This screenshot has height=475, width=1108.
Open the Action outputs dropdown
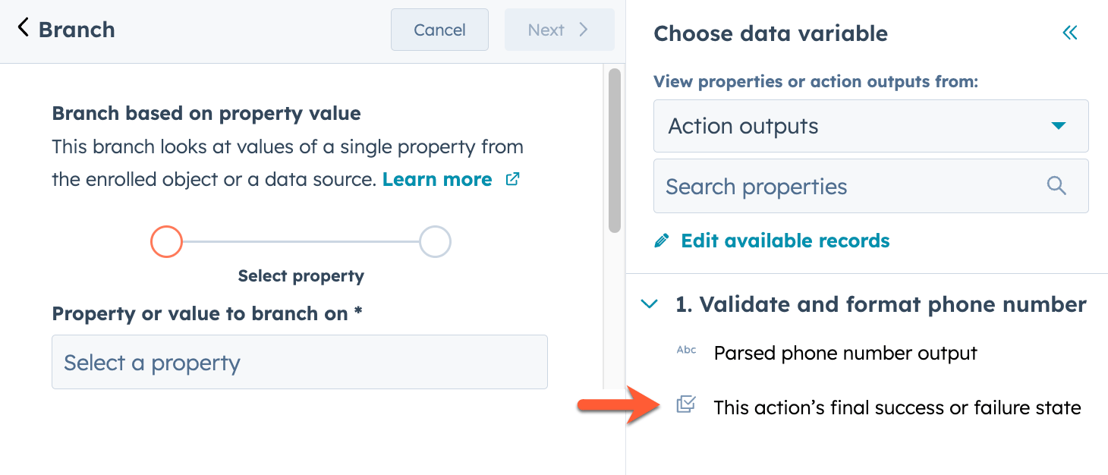[x=871, y=126]
